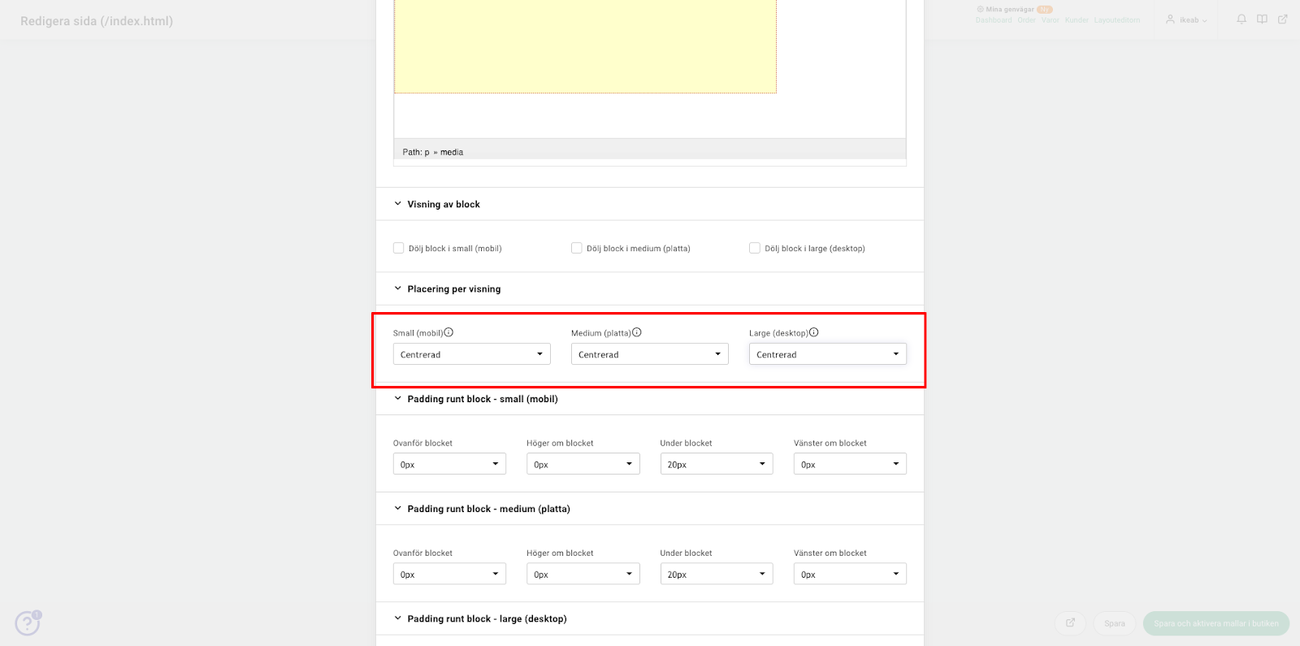
Task: Click Spara och aktivera mallar i butiken
Action: pyautogui.click(x=1215, y=623)
